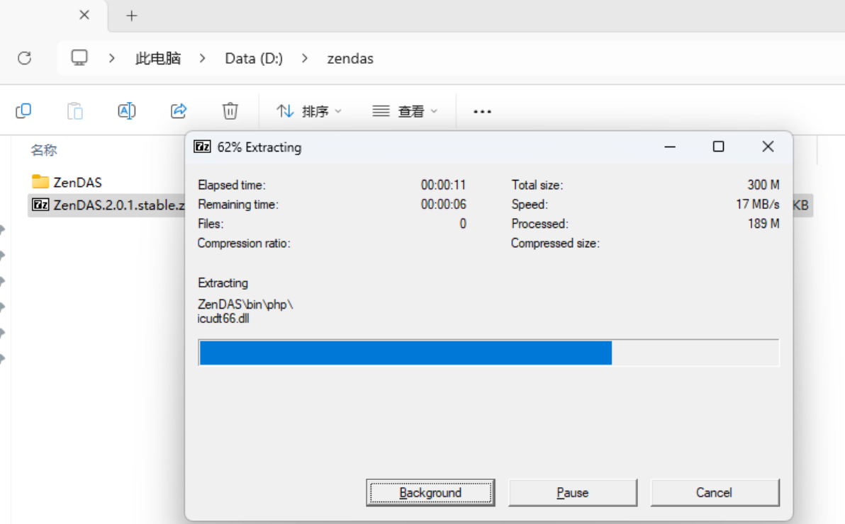Click the share icon in toolbar
This screenshot has height=524, width=845.
(x=179, y=111)
